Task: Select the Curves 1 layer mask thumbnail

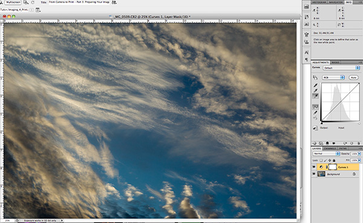Action: click(332, 167)
